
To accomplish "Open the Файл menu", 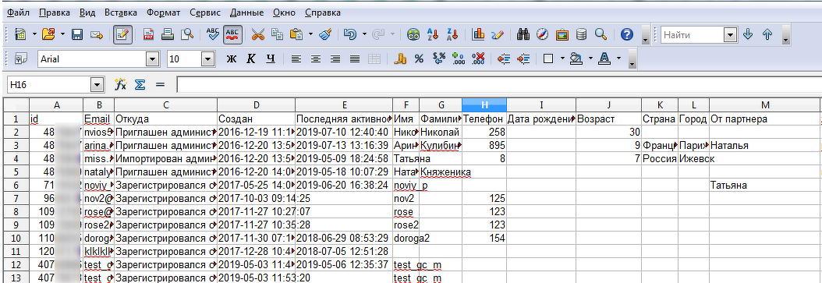I will coord(19,12).
